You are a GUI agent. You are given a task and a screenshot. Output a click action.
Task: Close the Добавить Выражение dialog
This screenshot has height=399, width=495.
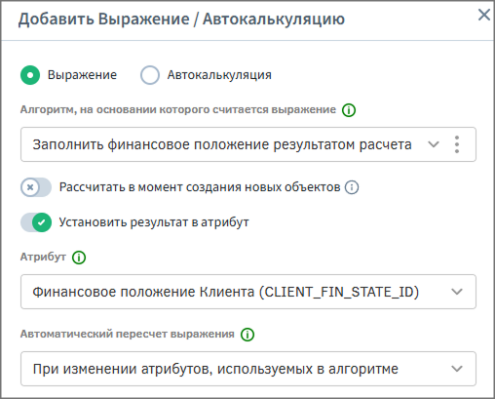(x=484, y=15)
